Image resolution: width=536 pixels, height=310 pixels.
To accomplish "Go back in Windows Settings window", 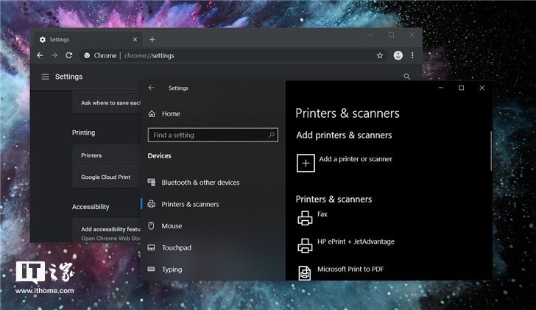I will point(151,88).
